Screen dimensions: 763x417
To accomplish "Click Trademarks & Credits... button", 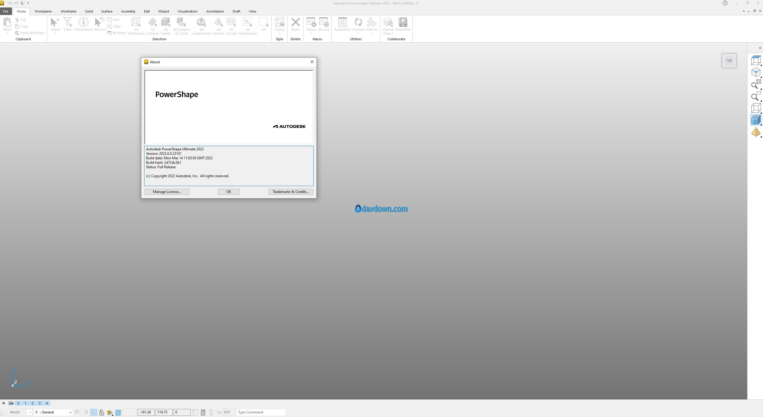I will (291, 192).
